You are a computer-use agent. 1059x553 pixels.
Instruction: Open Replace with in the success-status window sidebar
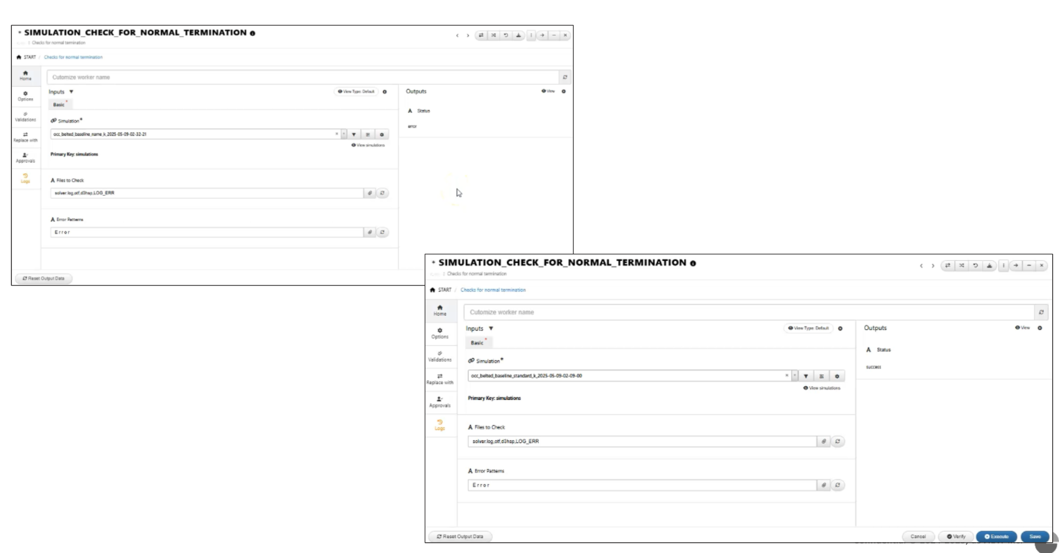tap(440, 379)
